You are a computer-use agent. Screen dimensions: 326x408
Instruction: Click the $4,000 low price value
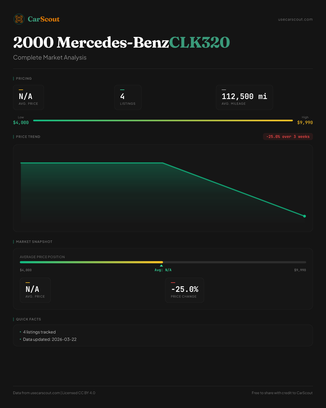click(x=21, y=123)
